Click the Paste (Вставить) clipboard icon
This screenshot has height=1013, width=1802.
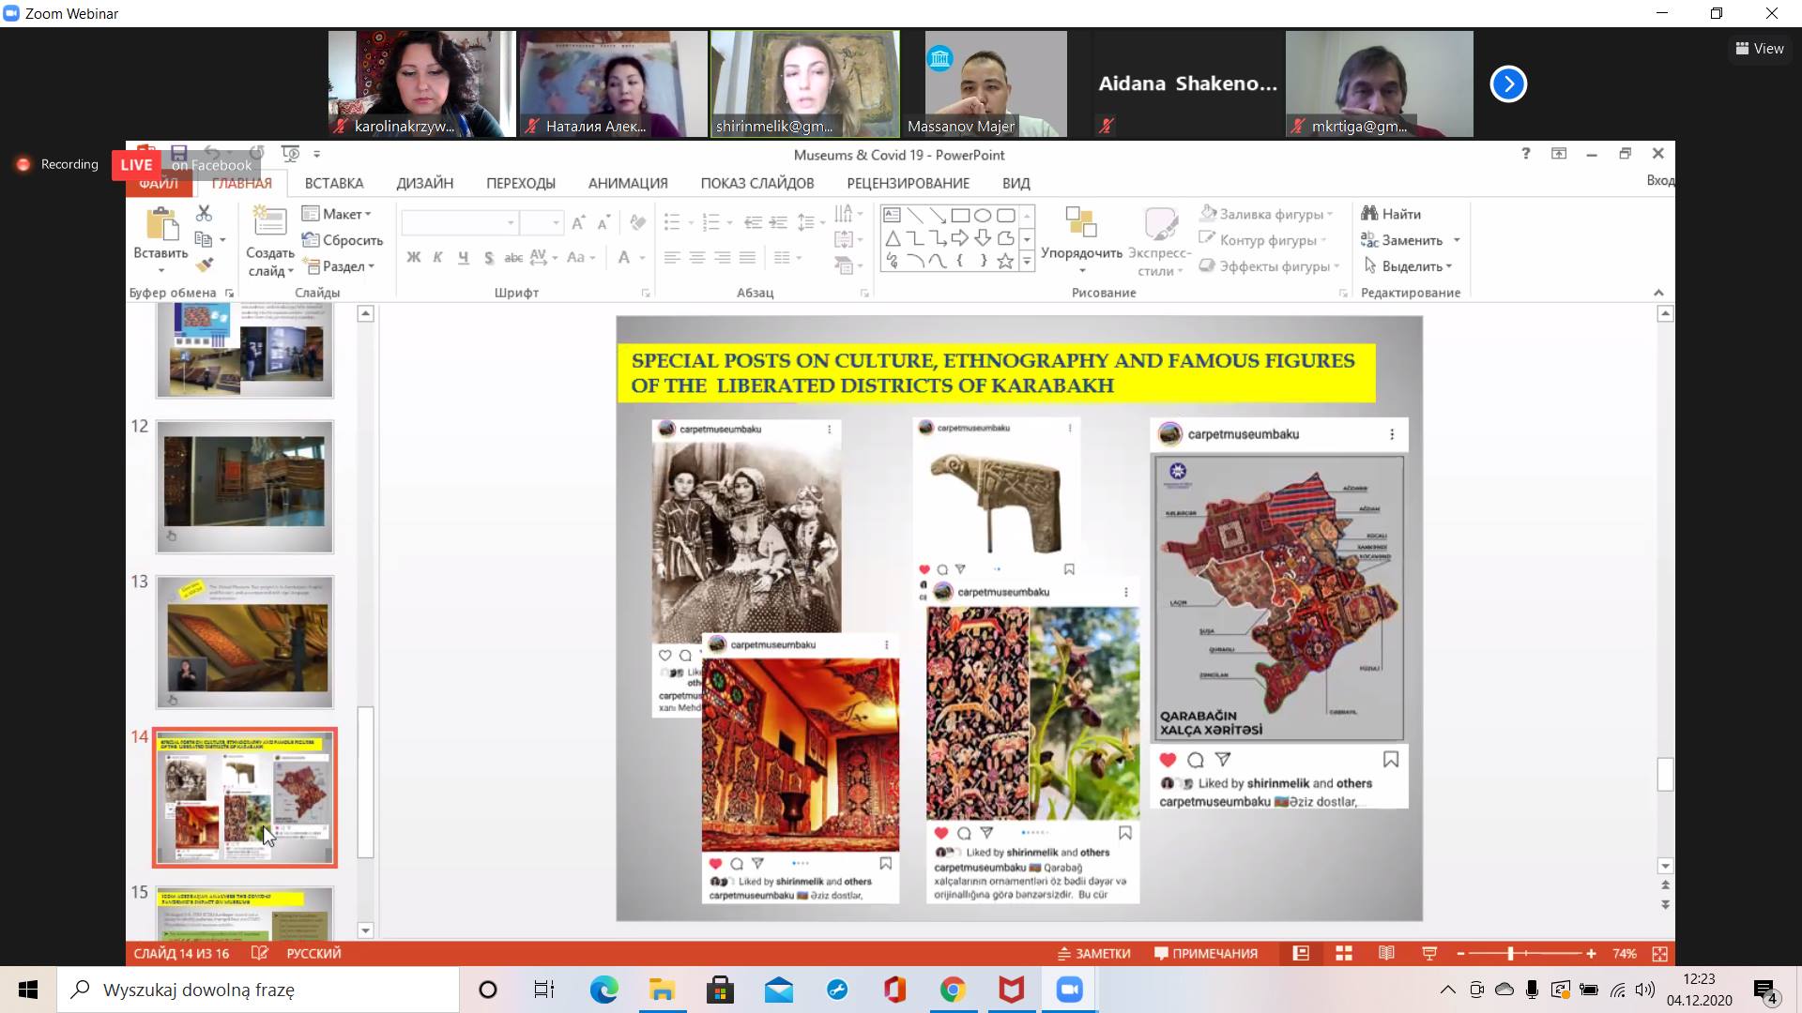point(161,224)
